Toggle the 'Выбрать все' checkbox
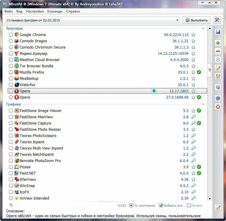This screenshot has width=226, height=221. [x=161, y=206]
